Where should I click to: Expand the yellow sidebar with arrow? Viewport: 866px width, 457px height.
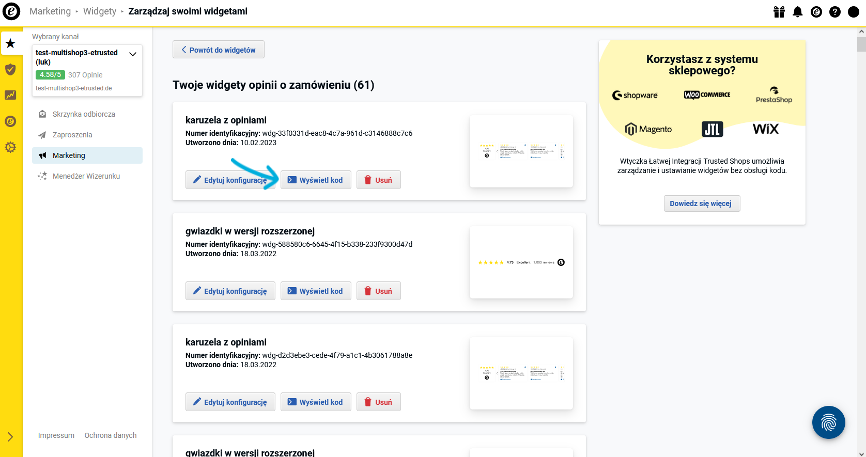pos(10,437)
